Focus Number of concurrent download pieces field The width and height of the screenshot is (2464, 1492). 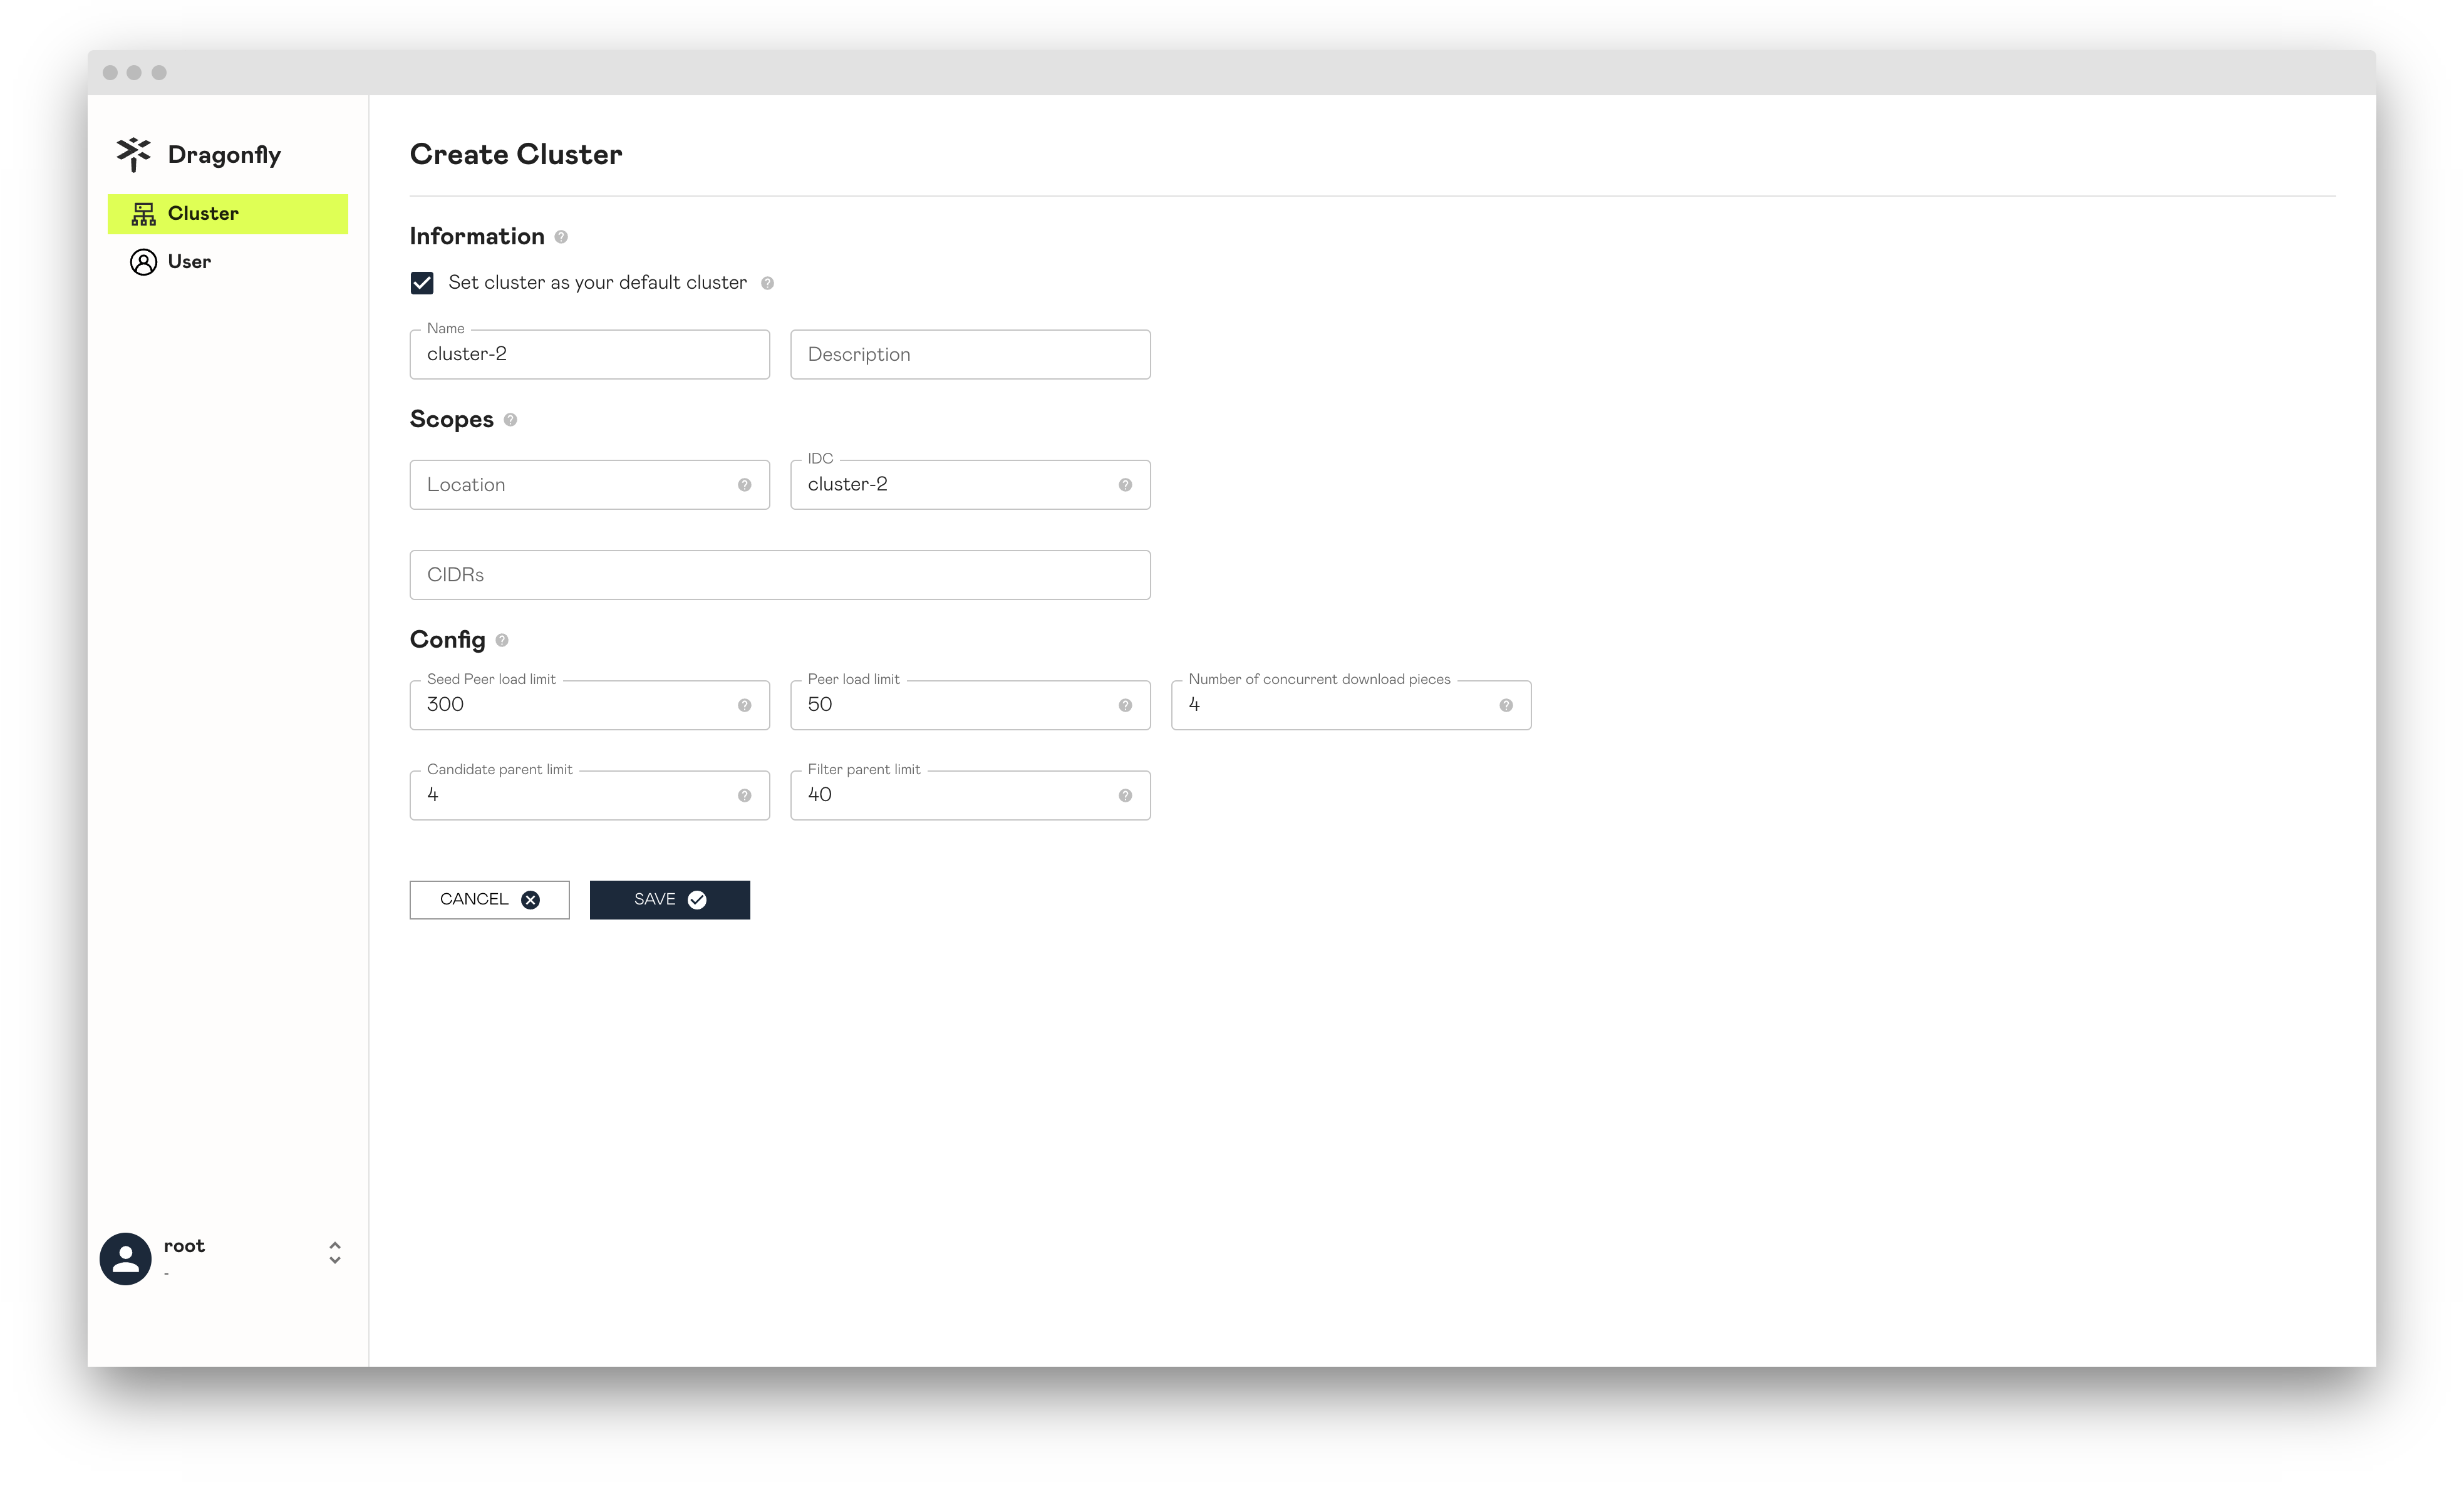pyautogui.click(x=1351, y=706)
